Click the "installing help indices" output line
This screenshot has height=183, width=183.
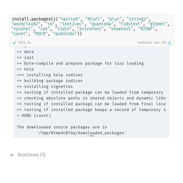point(50,75)
